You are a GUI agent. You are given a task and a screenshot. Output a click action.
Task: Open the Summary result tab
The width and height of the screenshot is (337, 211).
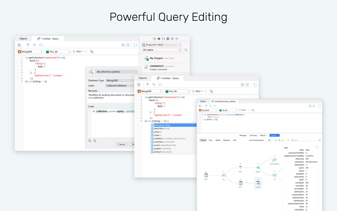[253, 135]
